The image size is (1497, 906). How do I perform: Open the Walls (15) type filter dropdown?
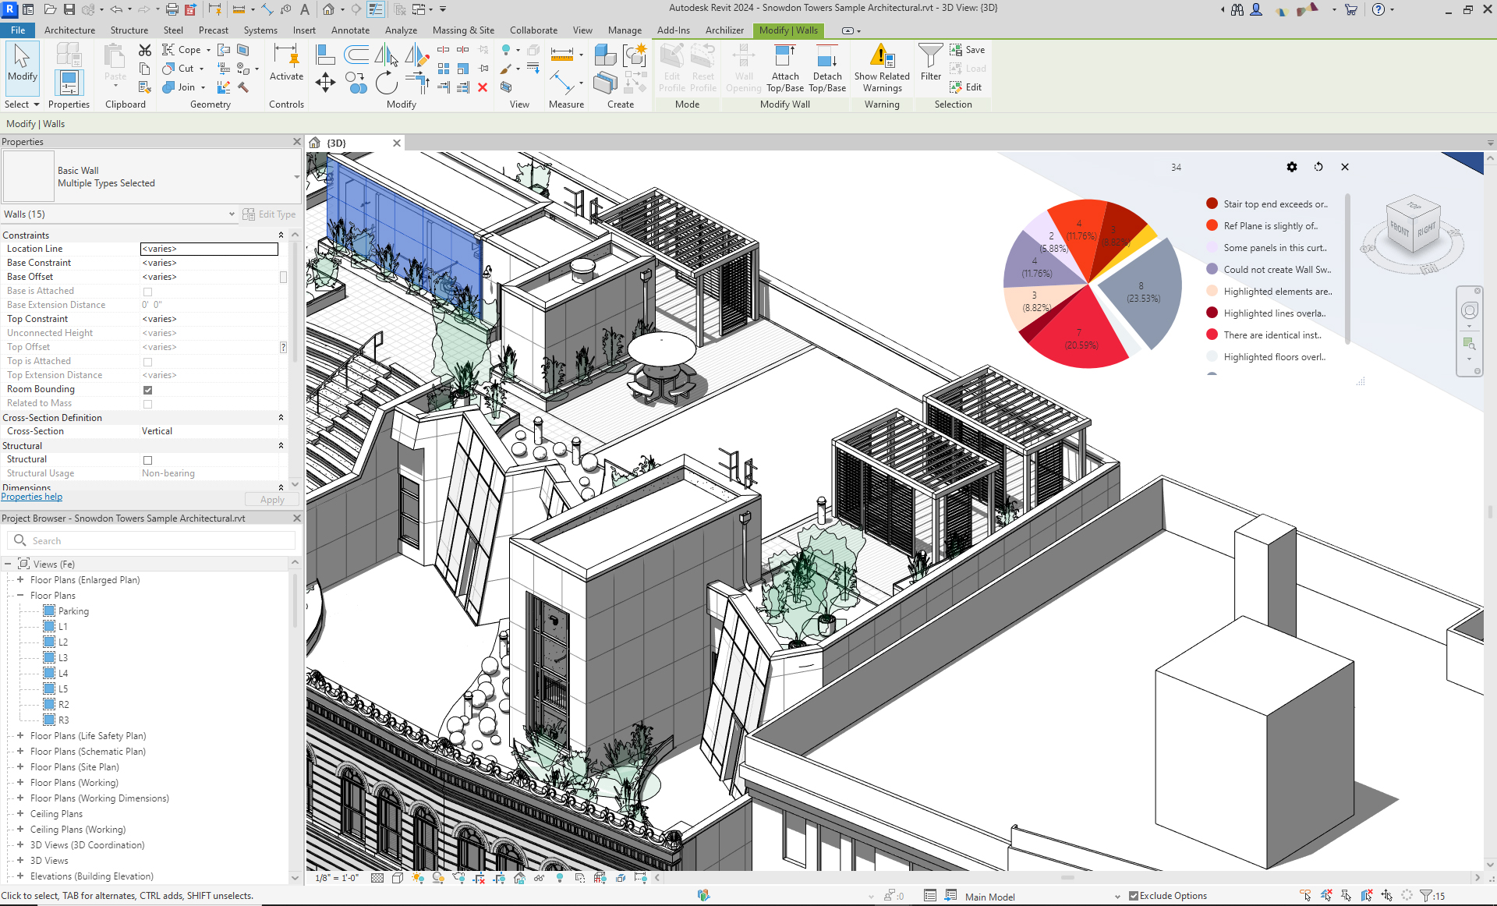pyautogui.click(x=231, y=214)
